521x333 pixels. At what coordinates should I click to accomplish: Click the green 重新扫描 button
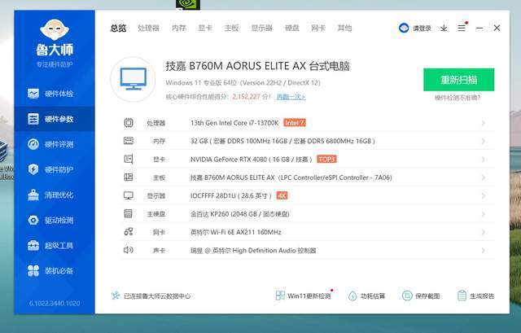click(458, 80)
